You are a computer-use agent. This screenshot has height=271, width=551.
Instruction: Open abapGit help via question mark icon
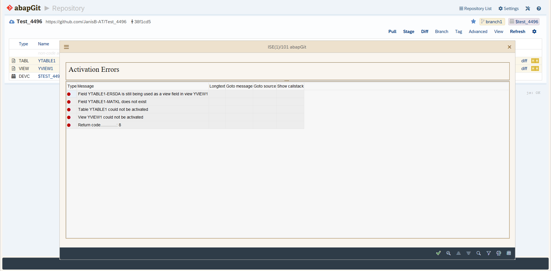tap(539, 8)
